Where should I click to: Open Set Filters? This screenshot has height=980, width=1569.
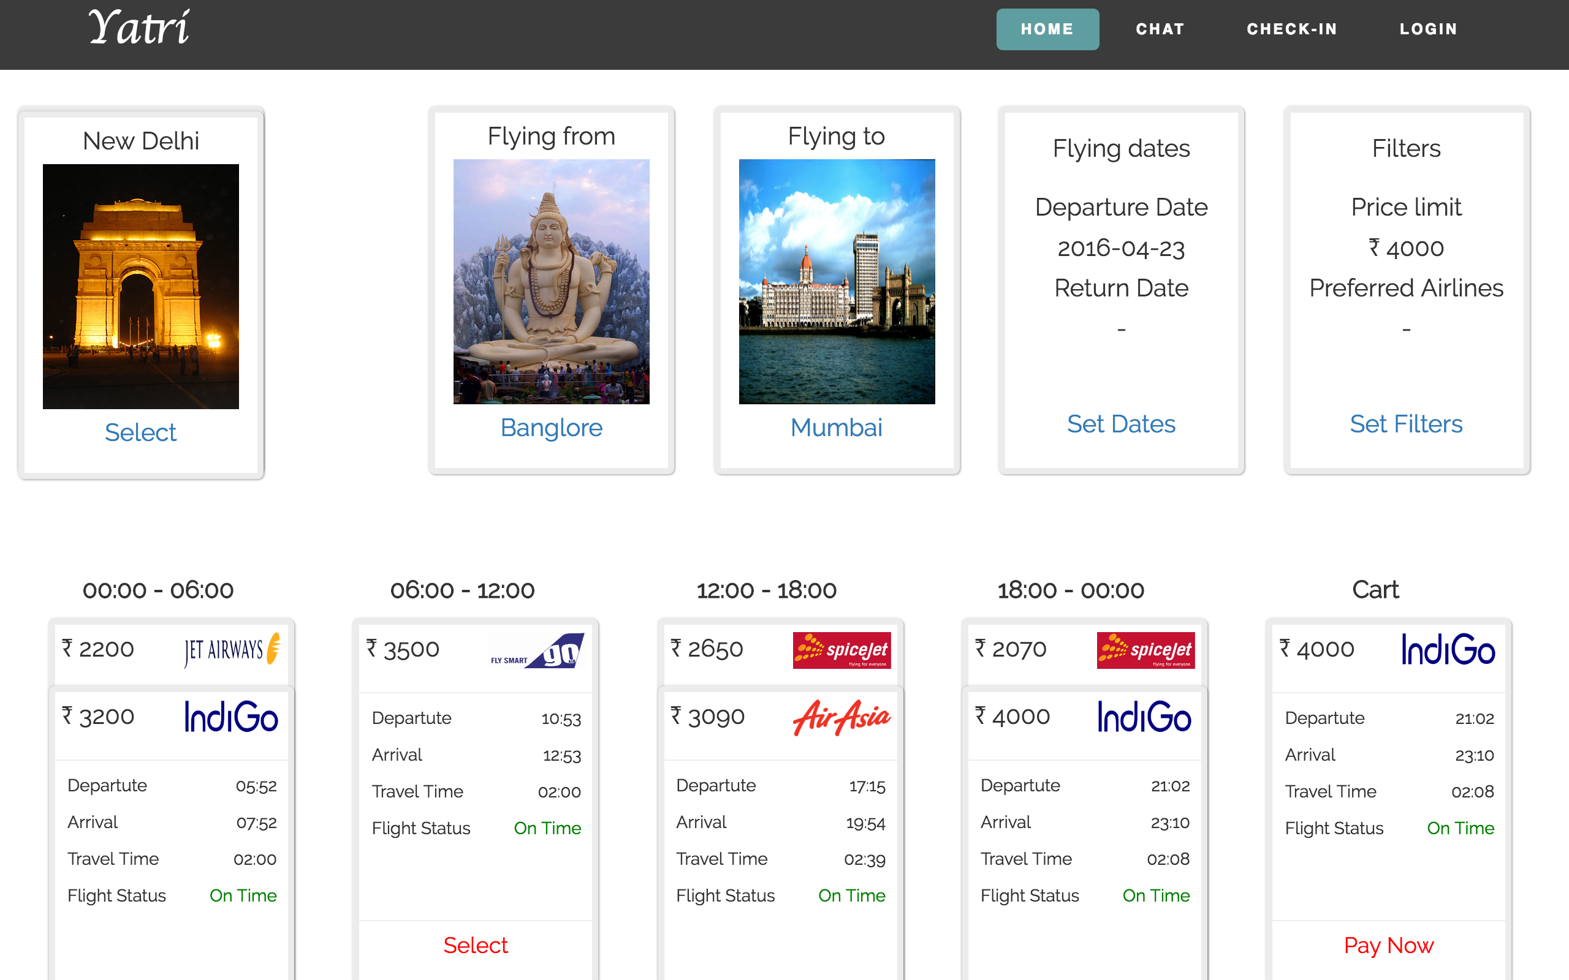tap(1405, 424)
